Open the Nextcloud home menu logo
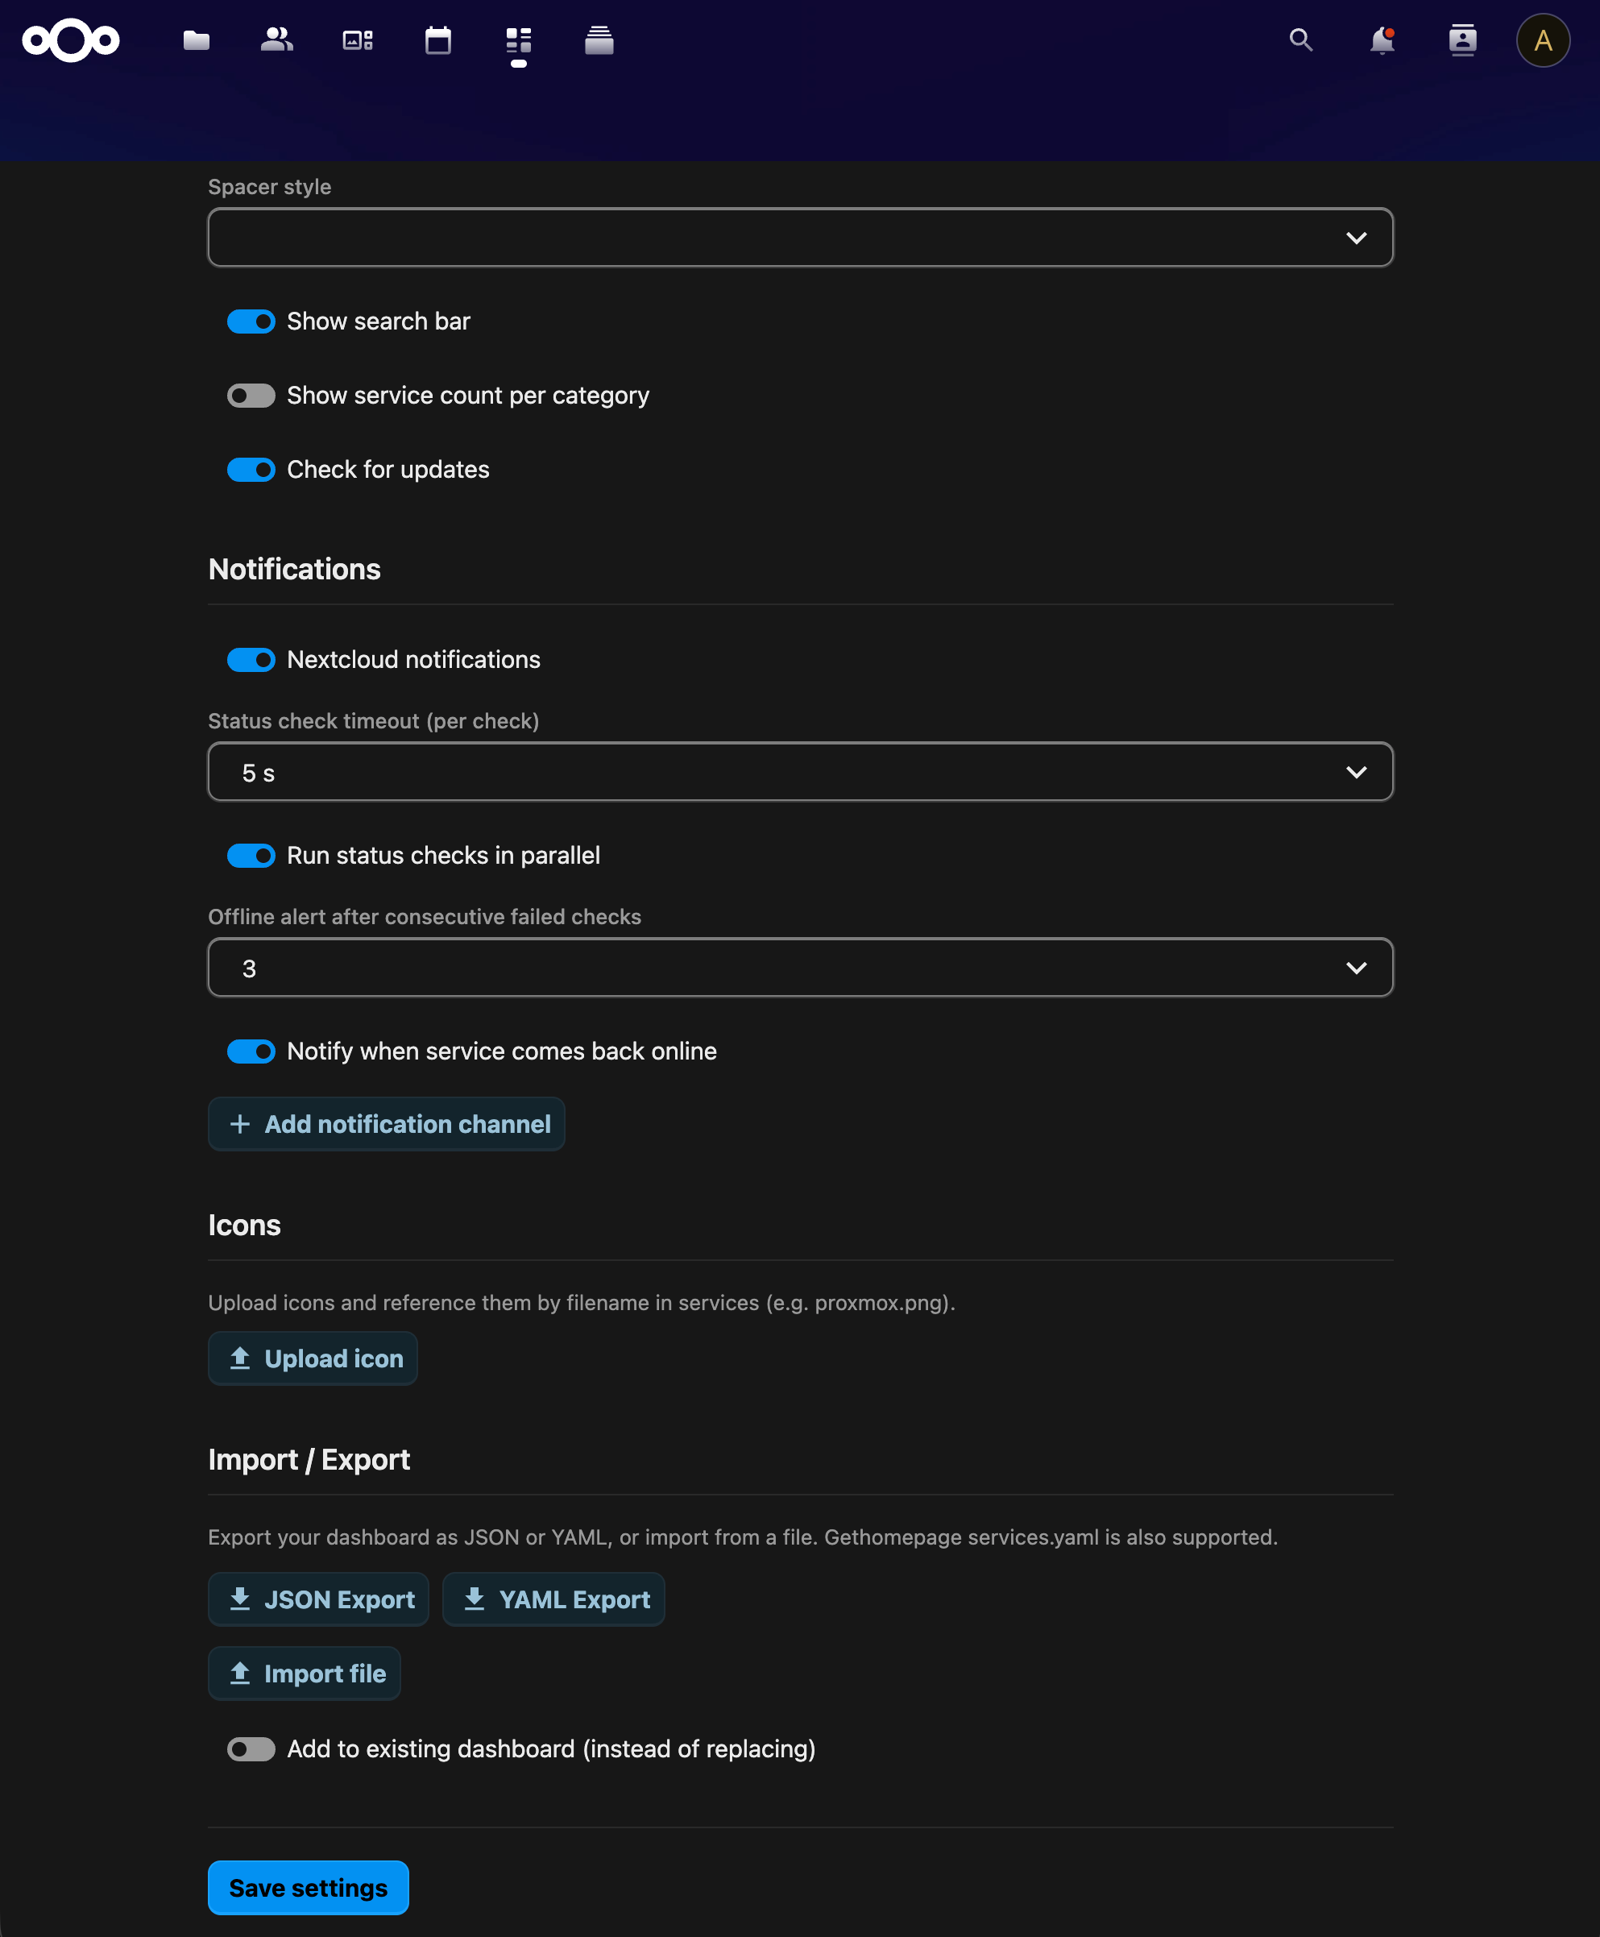The height and width of the screenshot is (1937, 1600). [70, 40]
